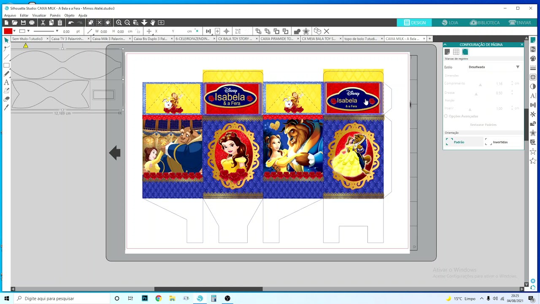Open the Painéis menu
Image resolution: width=540 pixels, height=304 pixels.
[55, 15]
